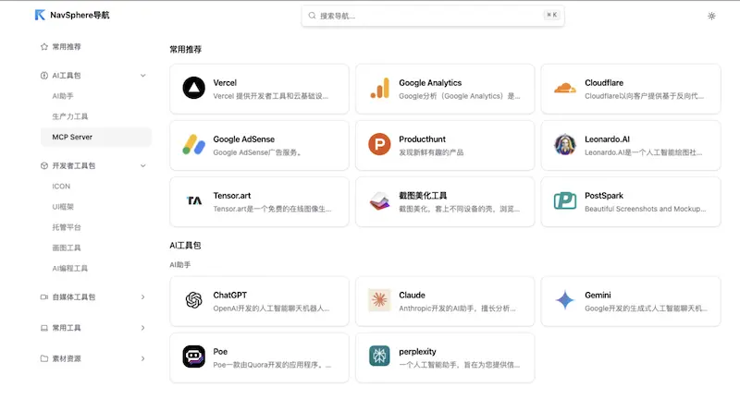Screen dimensions: 740x399
Task: Click the Google AdSense广告服务 description
Action: click(257, 152)
